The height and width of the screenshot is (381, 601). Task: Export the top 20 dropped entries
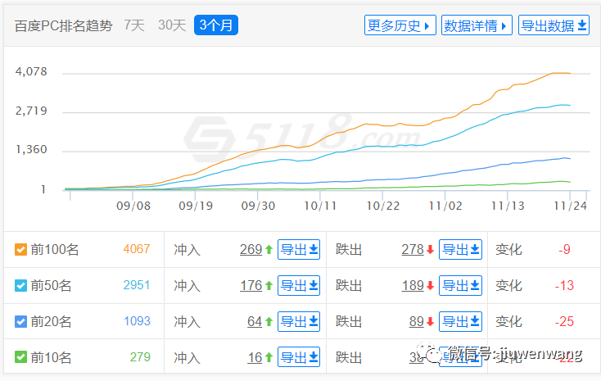(460, 322)
